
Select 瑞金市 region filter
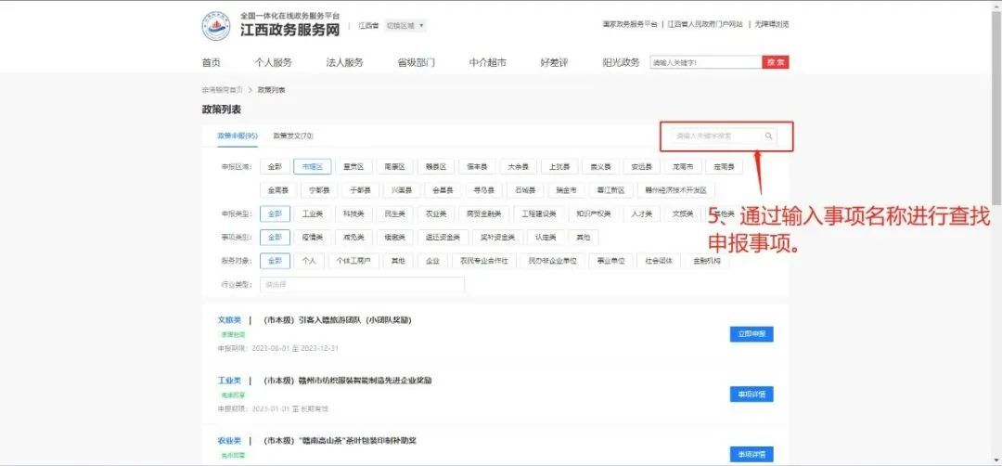click(566, 190)
